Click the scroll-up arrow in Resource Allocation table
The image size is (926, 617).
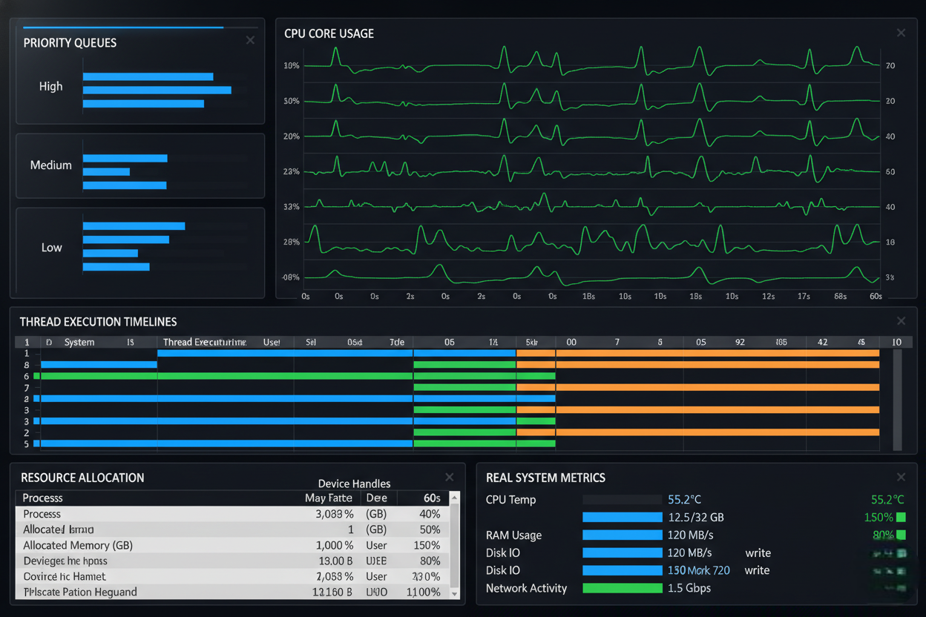[455, 498]
